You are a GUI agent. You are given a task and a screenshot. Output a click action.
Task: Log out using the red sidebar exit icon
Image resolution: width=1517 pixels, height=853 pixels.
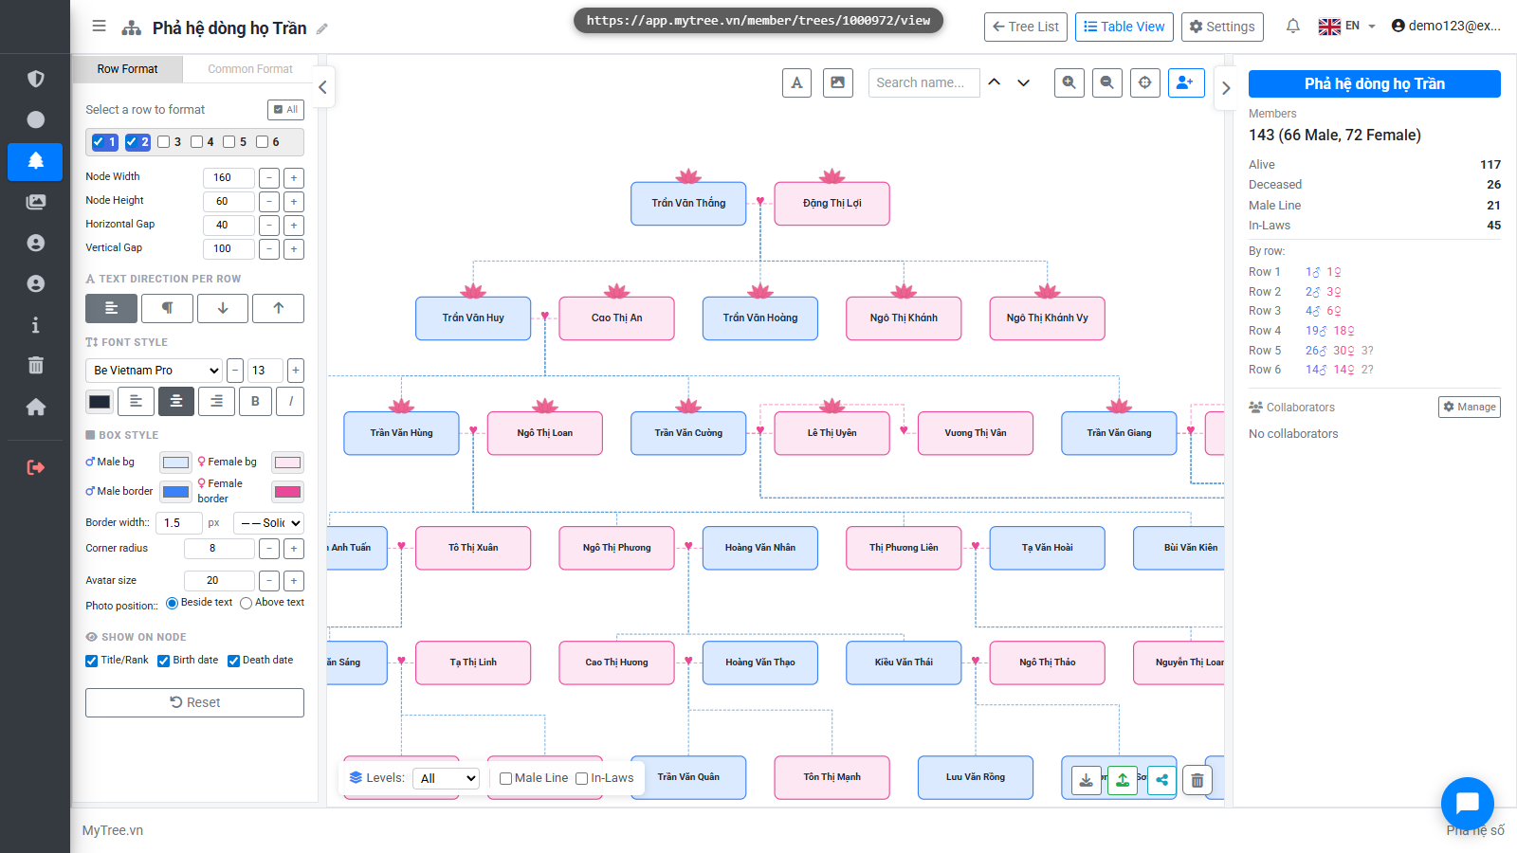(35, 467)
